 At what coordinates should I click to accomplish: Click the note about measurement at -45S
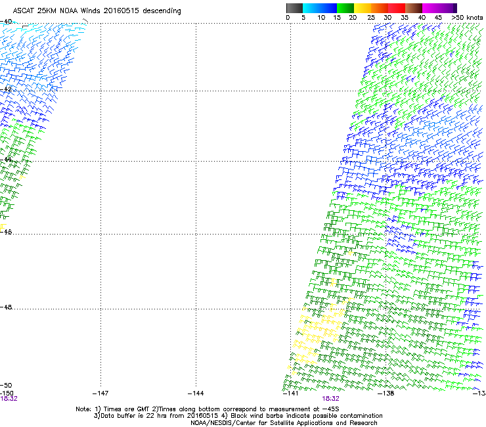246,409
